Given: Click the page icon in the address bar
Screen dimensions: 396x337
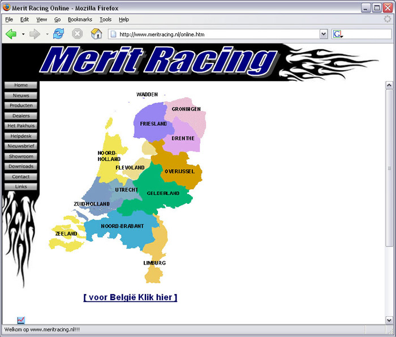Looking at the screenshot, I should point(114,34).
